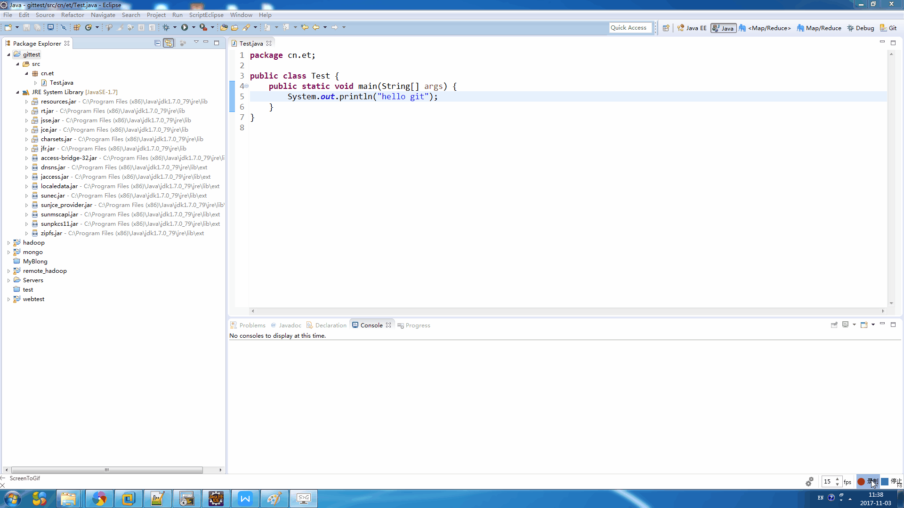Expand the webtest project node

[x=8, y=299]
